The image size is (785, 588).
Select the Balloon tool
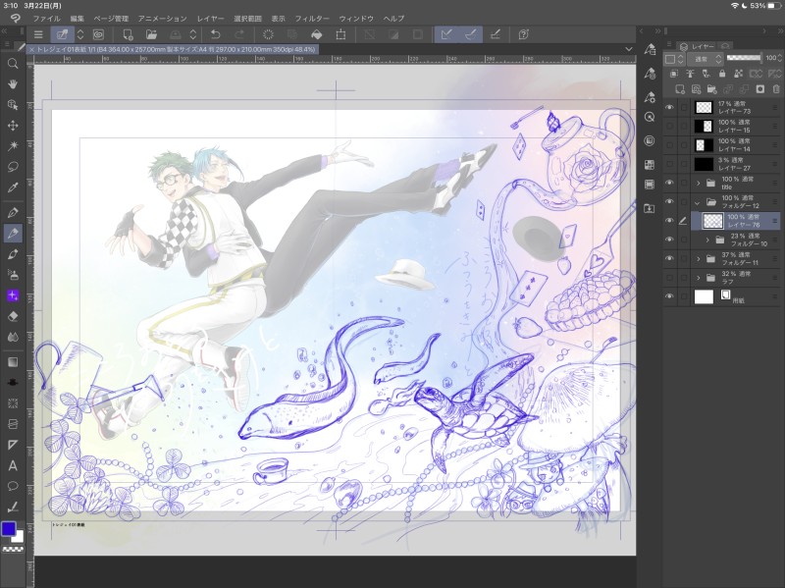pos(13,486)
